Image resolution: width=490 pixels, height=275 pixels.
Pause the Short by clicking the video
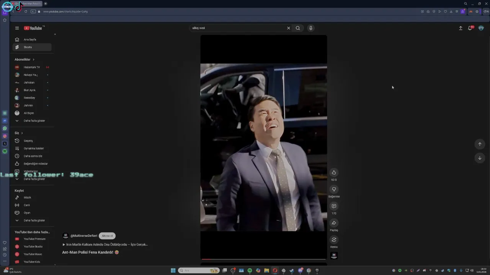263,147
